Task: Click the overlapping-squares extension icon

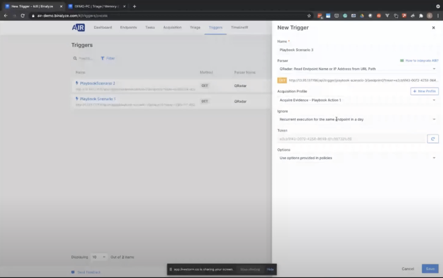Action: (x=396, y=16)
